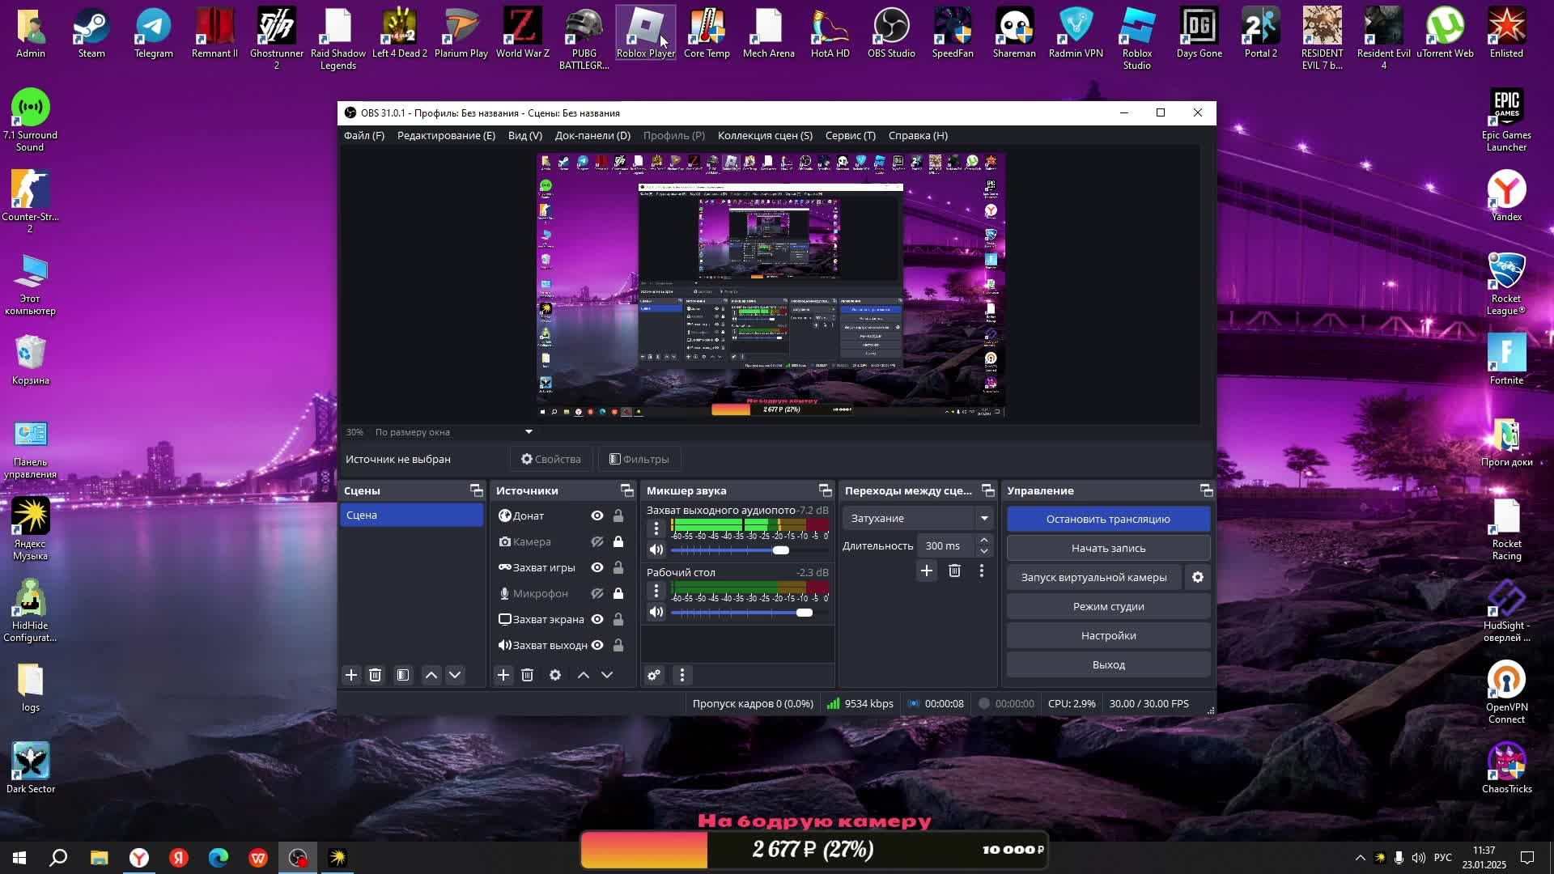Image resolution: width=1554 pixels, height=874 pixels.
Task: Lock the Донат source
Action: 618,515
